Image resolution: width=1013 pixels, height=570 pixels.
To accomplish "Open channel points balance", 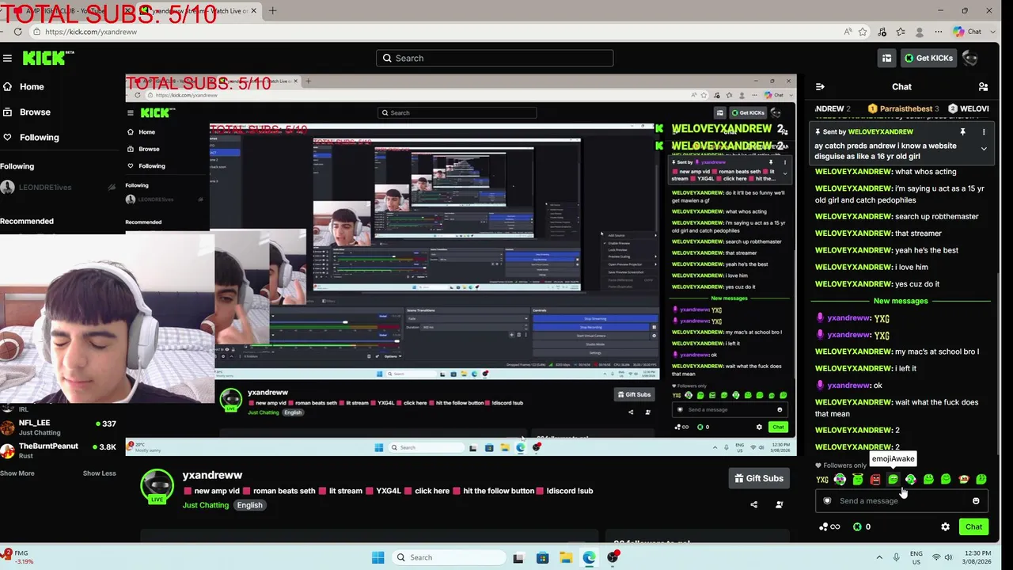I will pos(829,527).
